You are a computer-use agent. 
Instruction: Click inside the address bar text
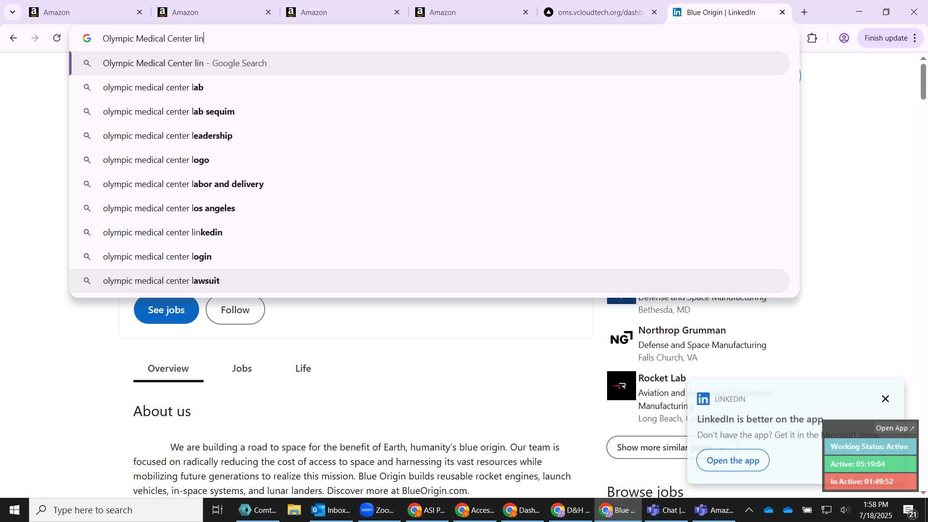point(153,38)
